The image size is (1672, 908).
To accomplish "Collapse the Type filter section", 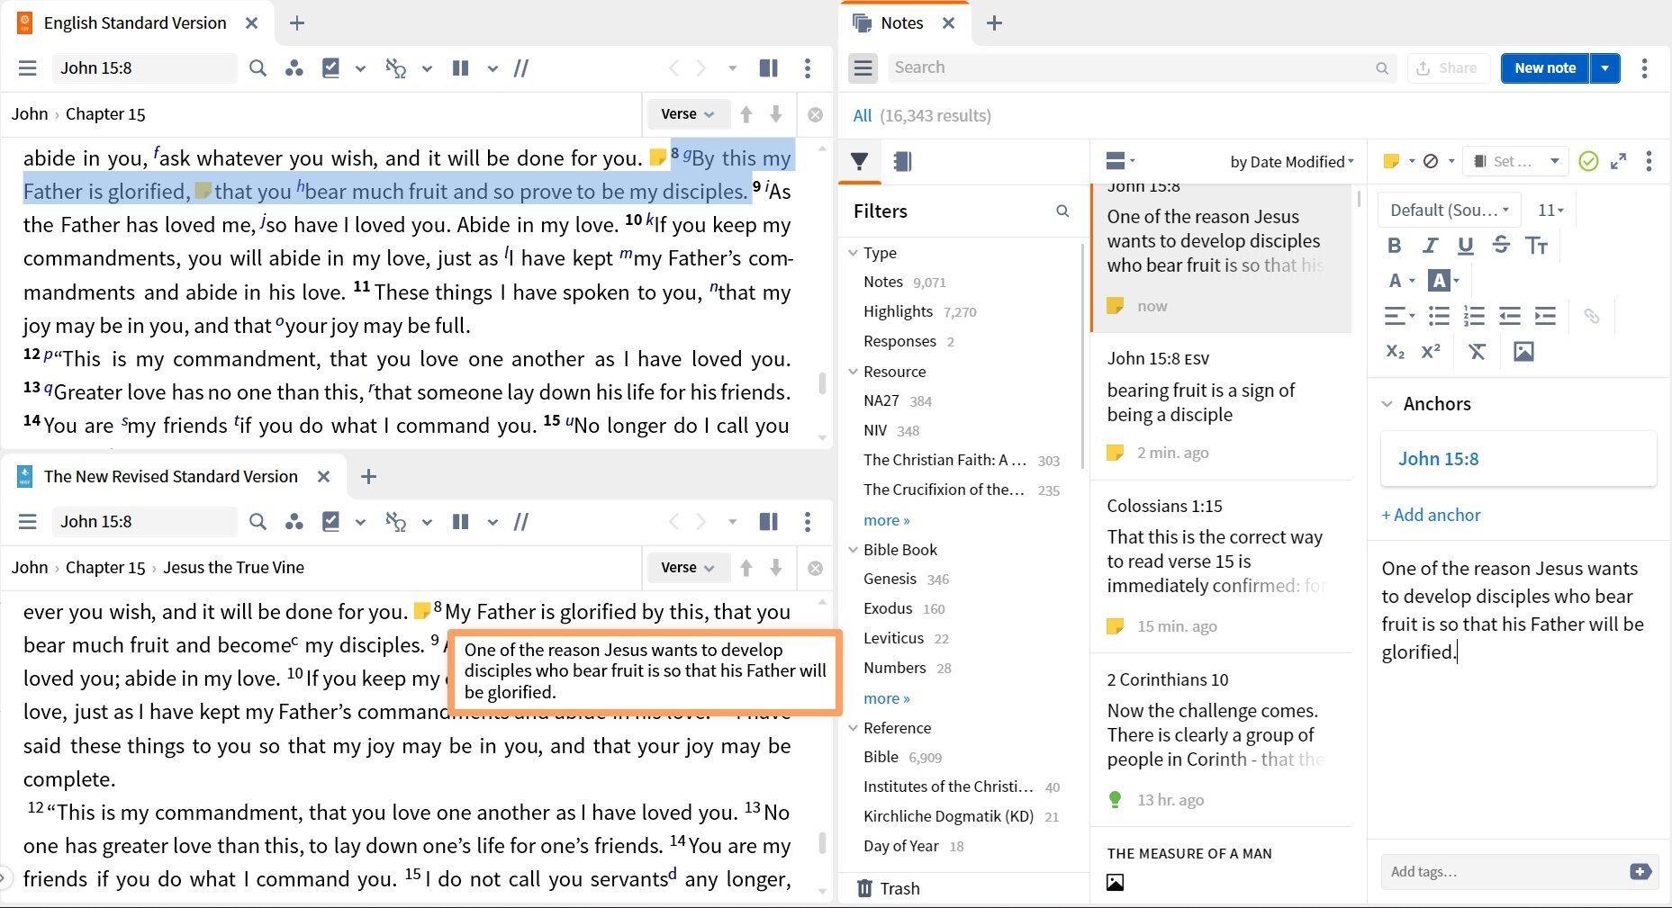I will [853, 253].
